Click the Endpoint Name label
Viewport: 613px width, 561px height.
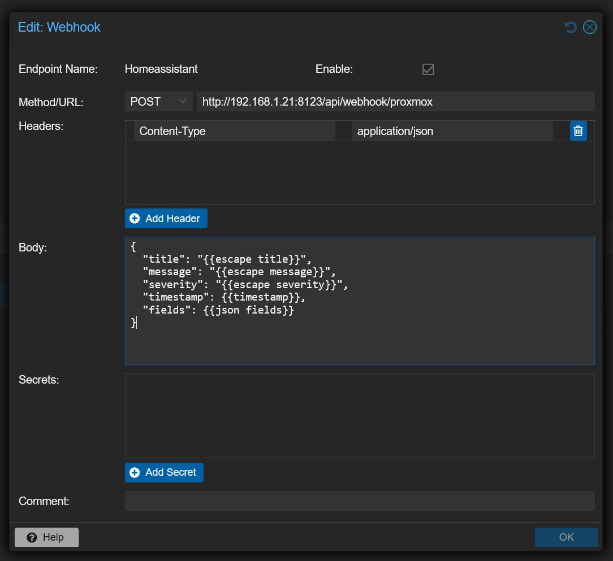pos(58,69)
